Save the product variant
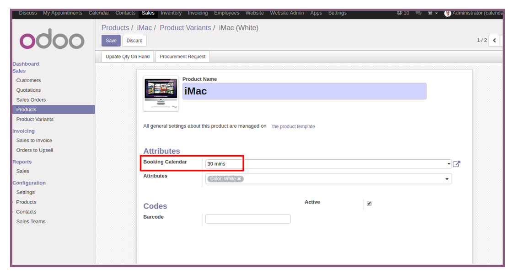 point(111,41)
